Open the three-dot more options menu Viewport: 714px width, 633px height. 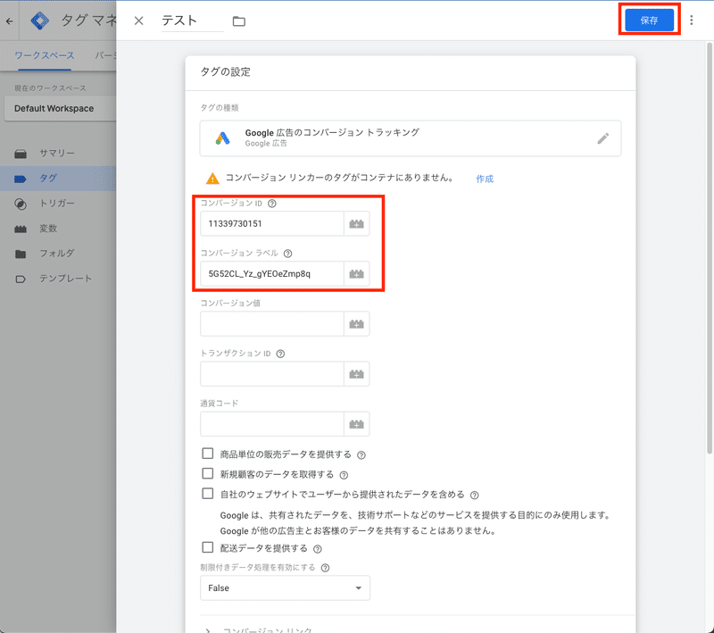point(691,20)
